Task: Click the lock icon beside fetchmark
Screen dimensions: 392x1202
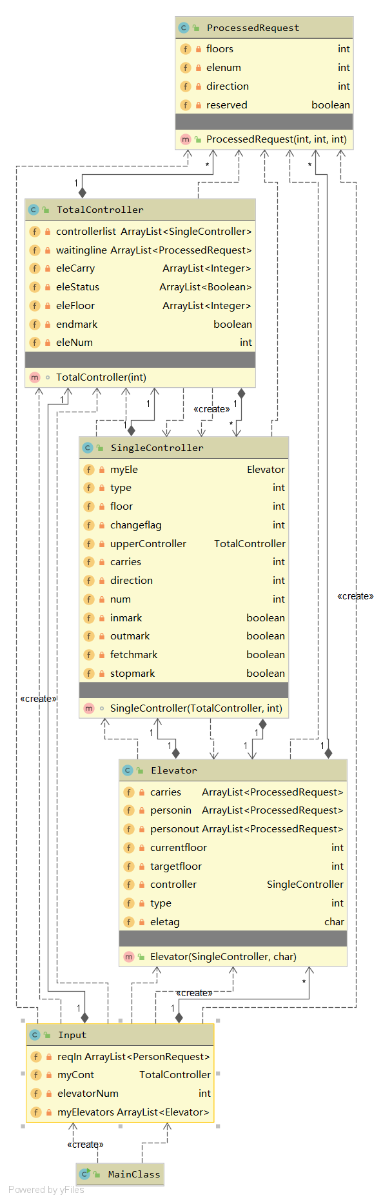Action: [102, 655]
